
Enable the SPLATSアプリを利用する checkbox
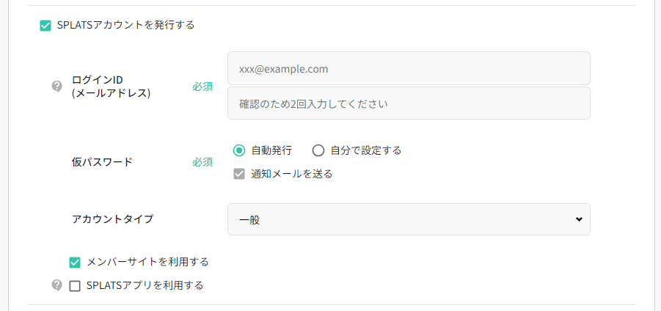pyautogui.click(x=75, y=286)
